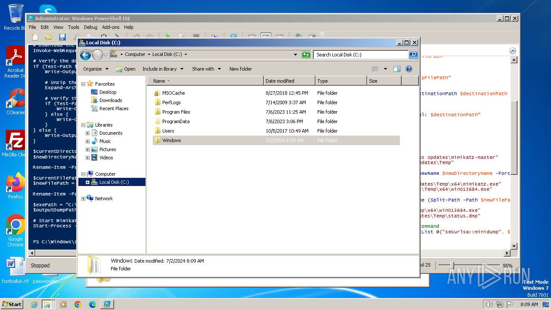Open Firefox desktop shortcut

click(x=15, y=186)
